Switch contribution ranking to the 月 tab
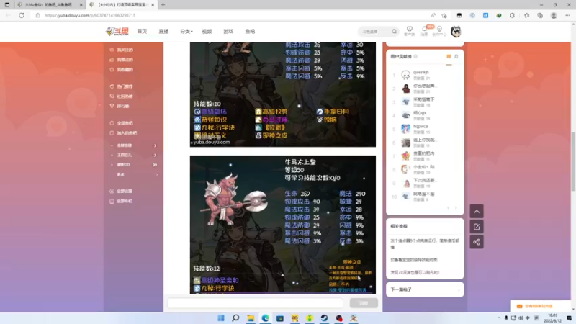Screen dimensions: 576x324 coord(456,57)
